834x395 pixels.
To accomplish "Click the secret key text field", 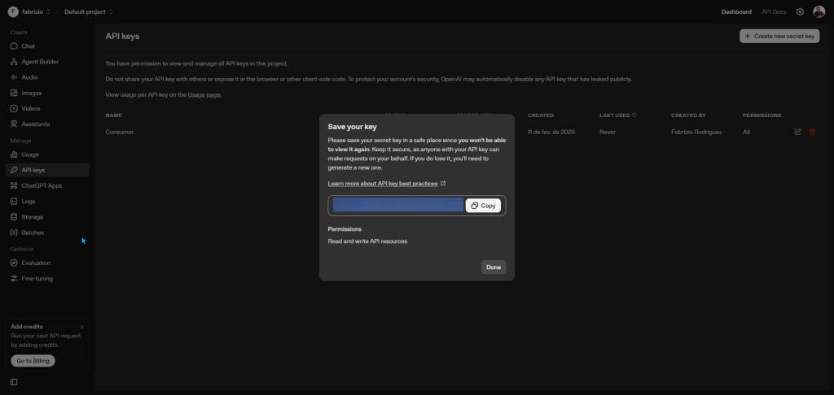I will 397,206.
